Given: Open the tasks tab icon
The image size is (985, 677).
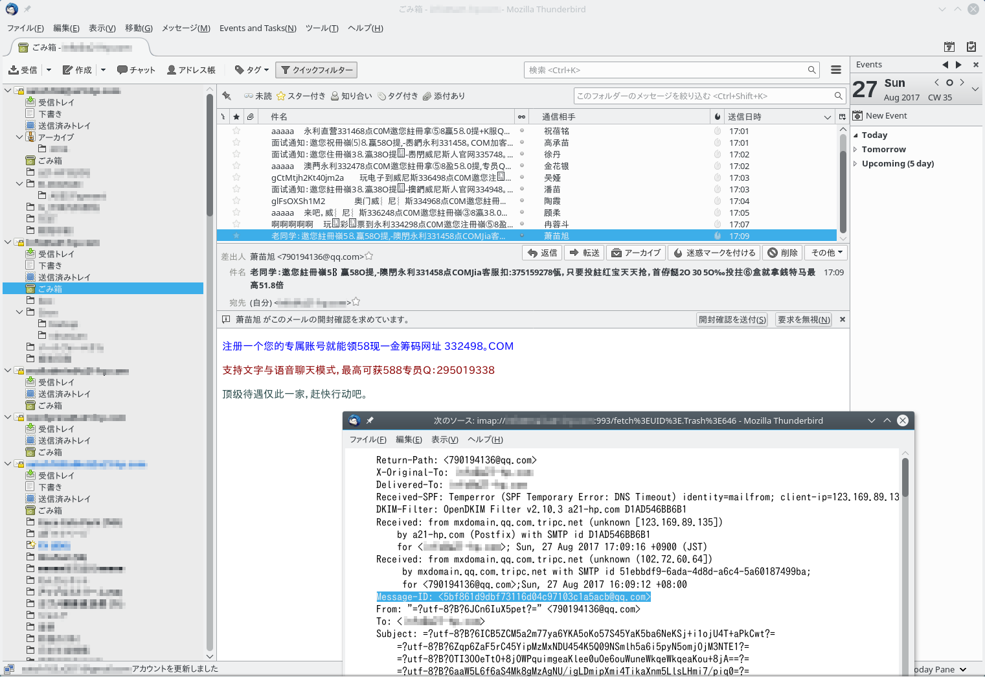Looking at the screenshot, I should (x=971, y=47).
